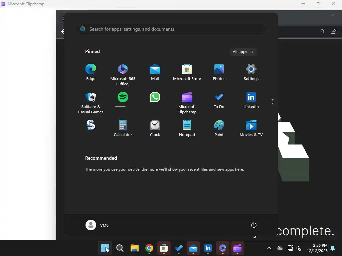Open Google Chrome from the taskbar

(149, 248)
